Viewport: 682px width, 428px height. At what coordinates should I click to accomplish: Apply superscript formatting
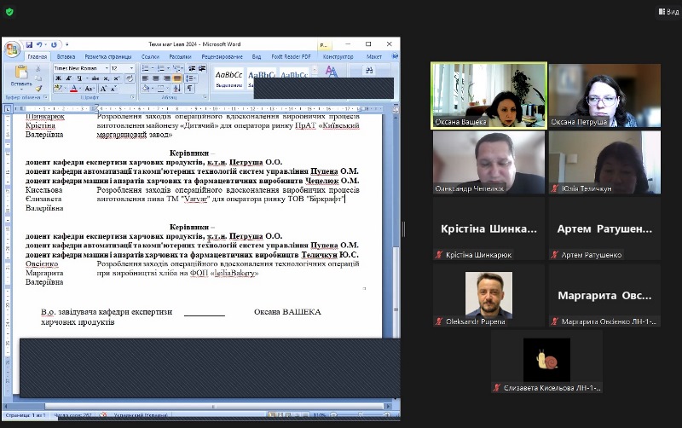[x=116, y=78]
